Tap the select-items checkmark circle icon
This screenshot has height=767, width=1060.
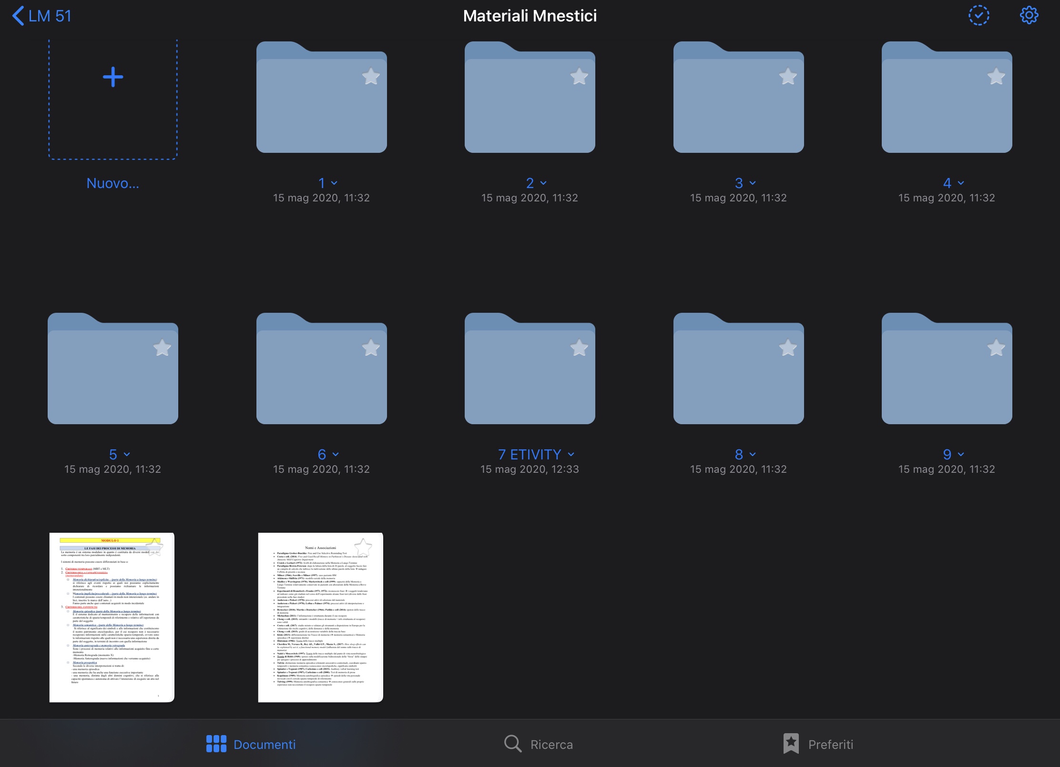[x=978, y=16]
